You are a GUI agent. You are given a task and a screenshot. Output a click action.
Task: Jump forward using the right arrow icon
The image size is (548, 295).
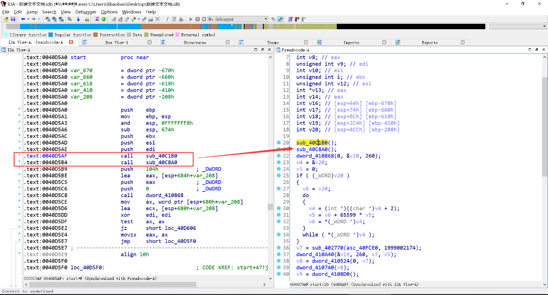pos(34,19)
